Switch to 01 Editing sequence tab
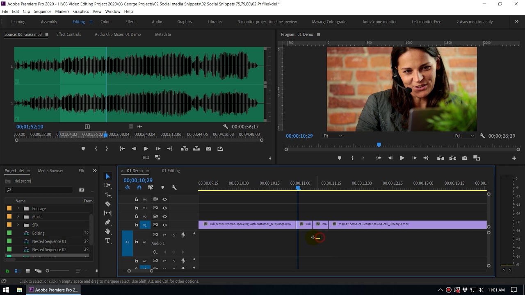This screenshot has height=295, width=525. click(171, 170)
